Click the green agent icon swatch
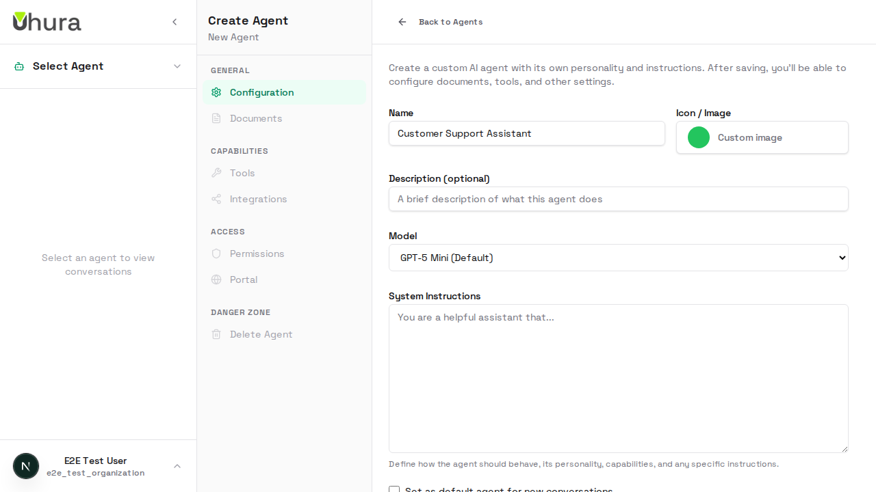This screenshot has height=492, width=876. [x=699, y=137]
